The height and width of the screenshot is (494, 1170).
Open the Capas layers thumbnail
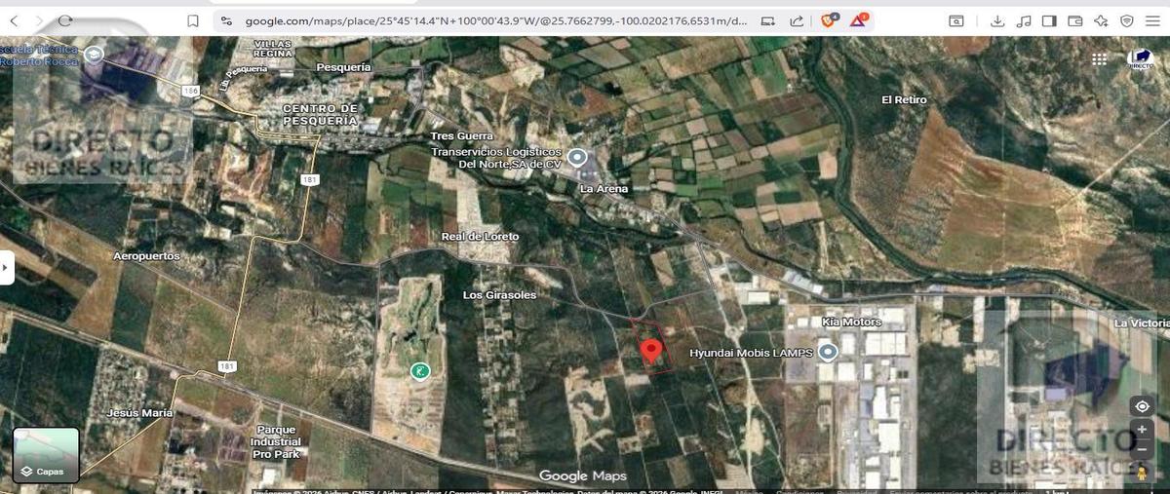pos(46,455)
